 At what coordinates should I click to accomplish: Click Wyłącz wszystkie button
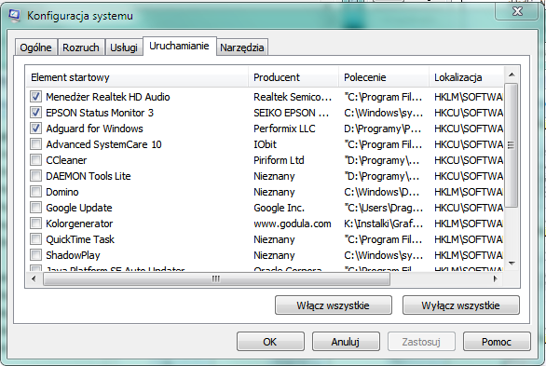[460, 305]
